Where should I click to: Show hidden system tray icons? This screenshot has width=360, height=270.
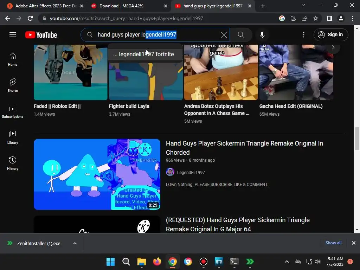287,262
